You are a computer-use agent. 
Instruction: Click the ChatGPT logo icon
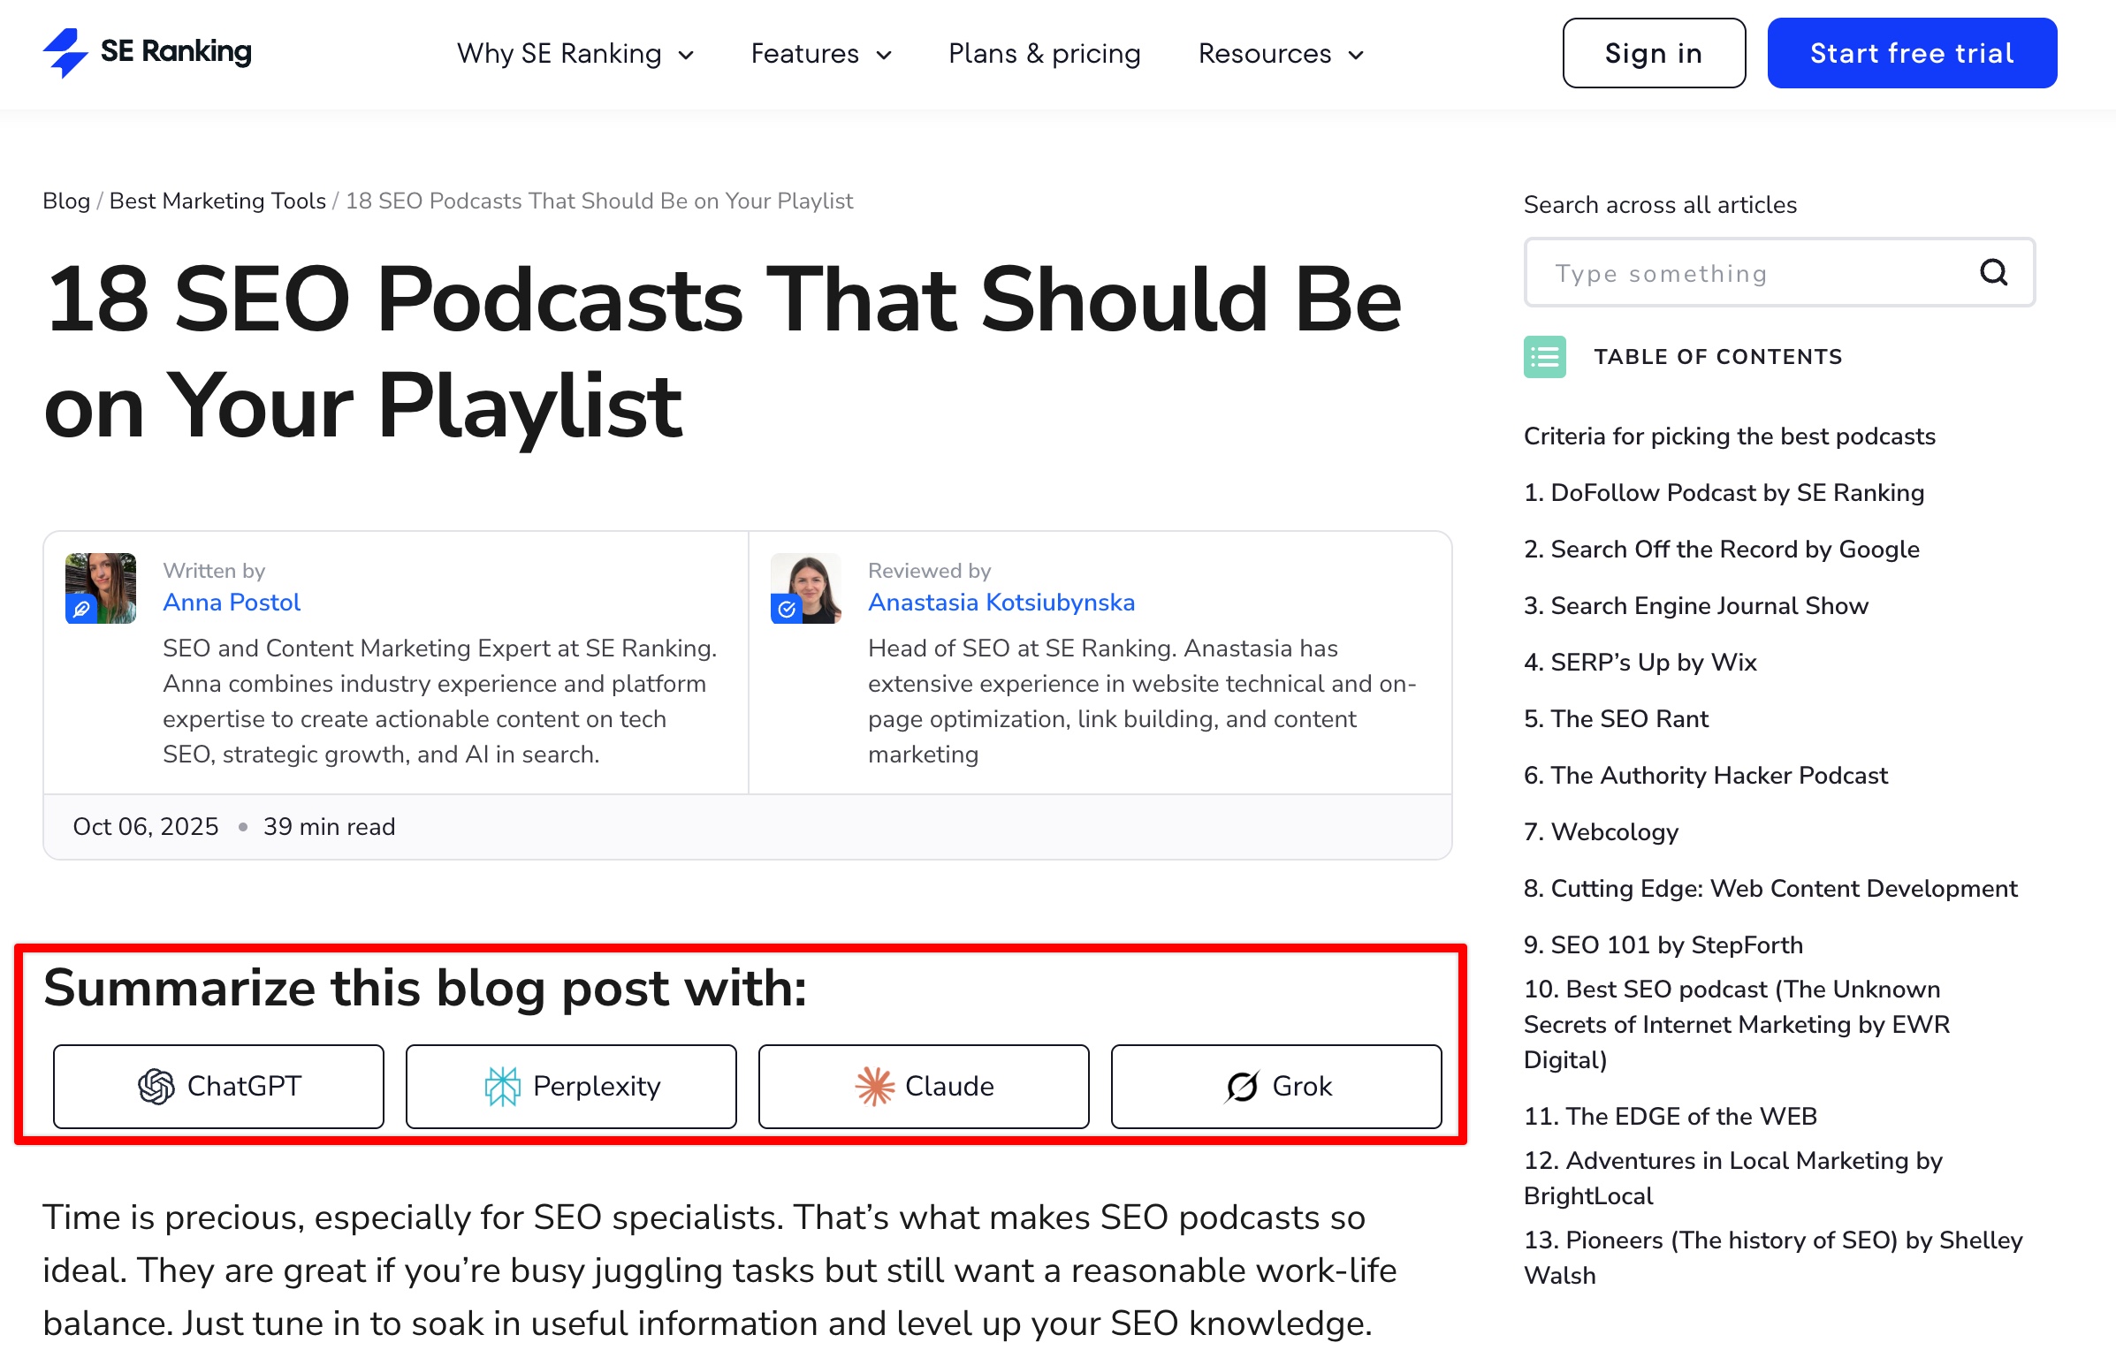[156, 1086]
